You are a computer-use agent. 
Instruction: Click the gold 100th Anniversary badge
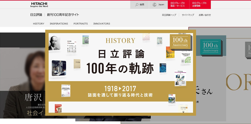pos(180,42)
